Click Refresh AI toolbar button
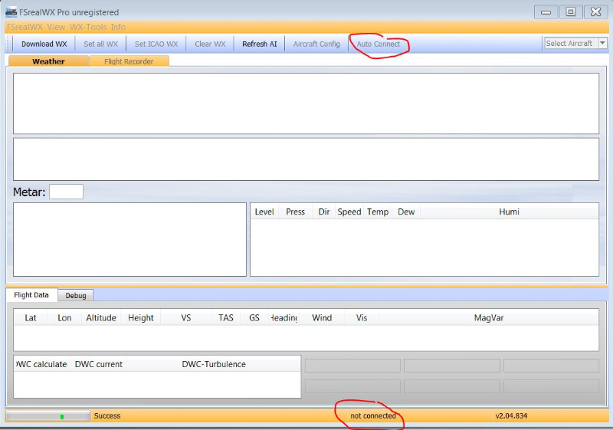The height and width of the screenshot is (430, 613). coord(259,44)
